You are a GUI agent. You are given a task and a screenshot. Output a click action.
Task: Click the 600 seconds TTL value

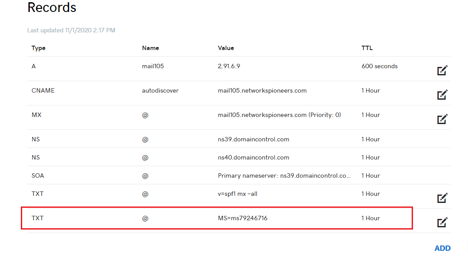(x=379, y=66)
